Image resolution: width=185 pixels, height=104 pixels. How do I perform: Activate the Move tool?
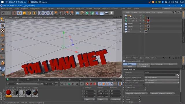click(x=19, y=13)
